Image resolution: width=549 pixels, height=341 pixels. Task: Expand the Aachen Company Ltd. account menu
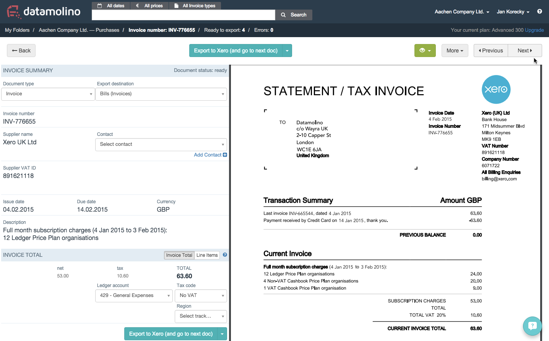462,12
